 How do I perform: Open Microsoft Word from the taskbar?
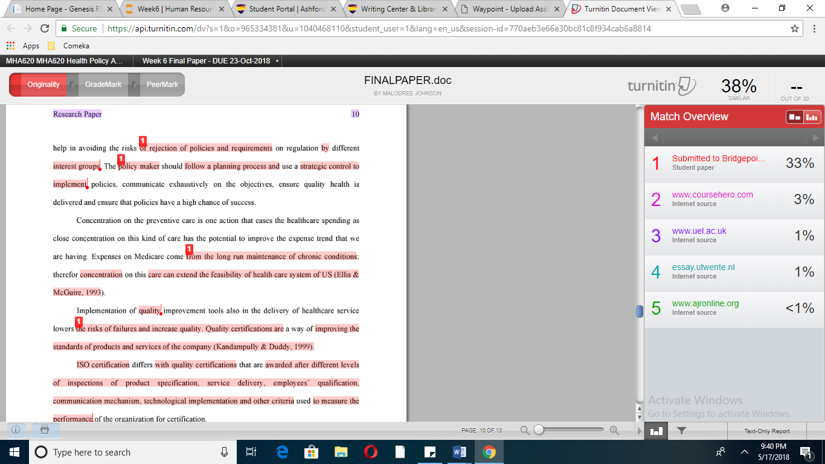(x=460, y=452)
